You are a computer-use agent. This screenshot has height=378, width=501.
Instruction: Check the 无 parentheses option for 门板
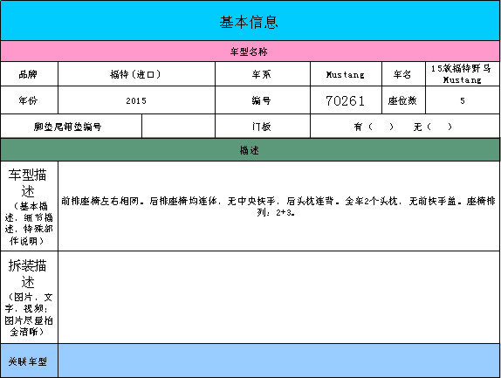point(440,127)
